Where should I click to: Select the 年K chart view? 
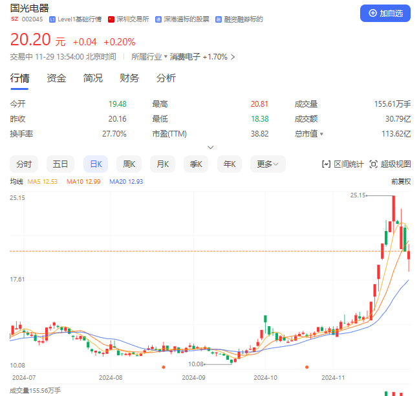click(230, 164)
